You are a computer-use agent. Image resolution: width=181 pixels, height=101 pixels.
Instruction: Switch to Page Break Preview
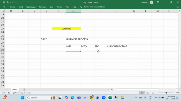click(x=153, y=93)
